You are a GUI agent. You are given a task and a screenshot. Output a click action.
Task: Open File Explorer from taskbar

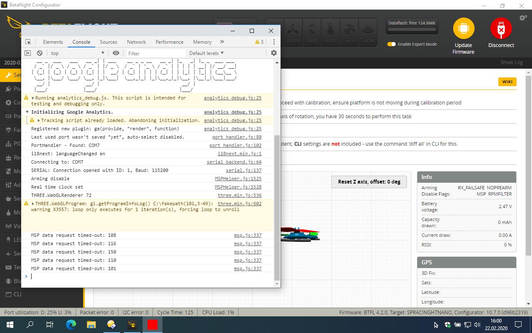click(x=91, y=325)
